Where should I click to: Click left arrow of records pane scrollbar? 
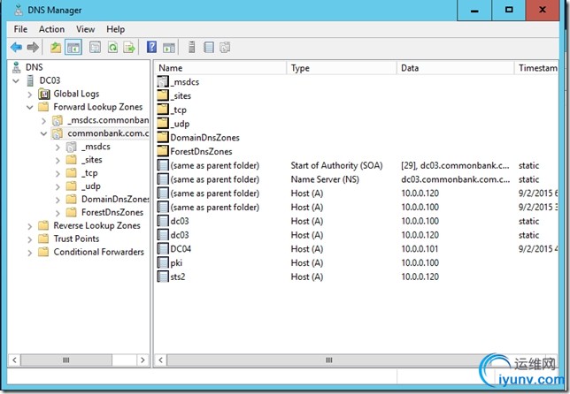point(161,360)
